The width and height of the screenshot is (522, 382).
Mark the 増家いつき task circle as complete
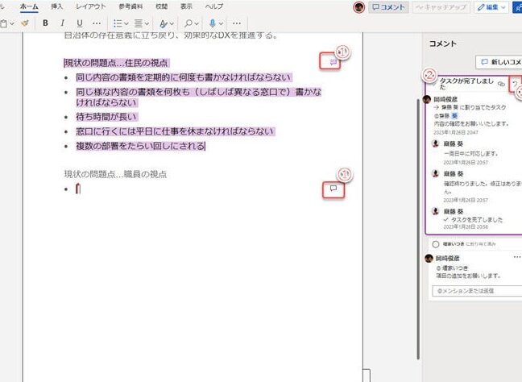tap(436, 243)
